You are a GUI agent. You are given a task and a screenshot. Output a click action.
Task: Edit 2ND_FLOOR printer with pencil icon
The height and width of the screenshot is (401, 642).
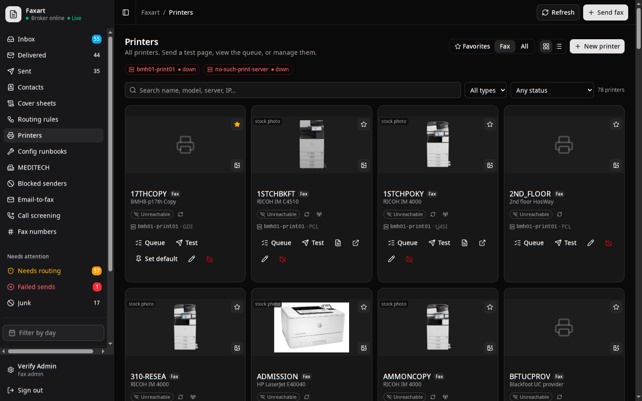pos(591,243)
